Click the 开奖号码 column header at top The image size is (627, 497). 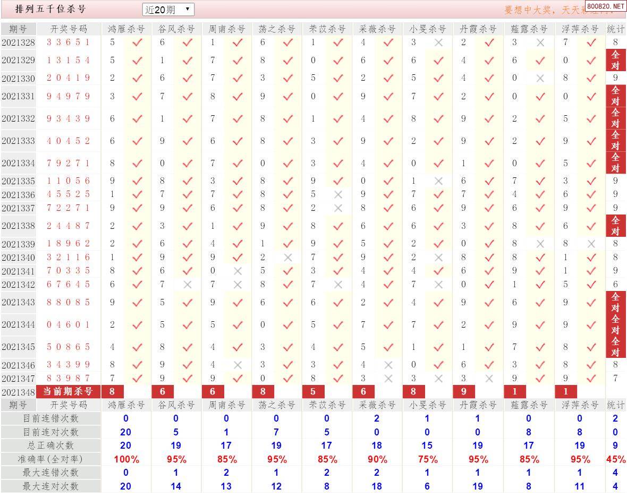click(69, 29)
